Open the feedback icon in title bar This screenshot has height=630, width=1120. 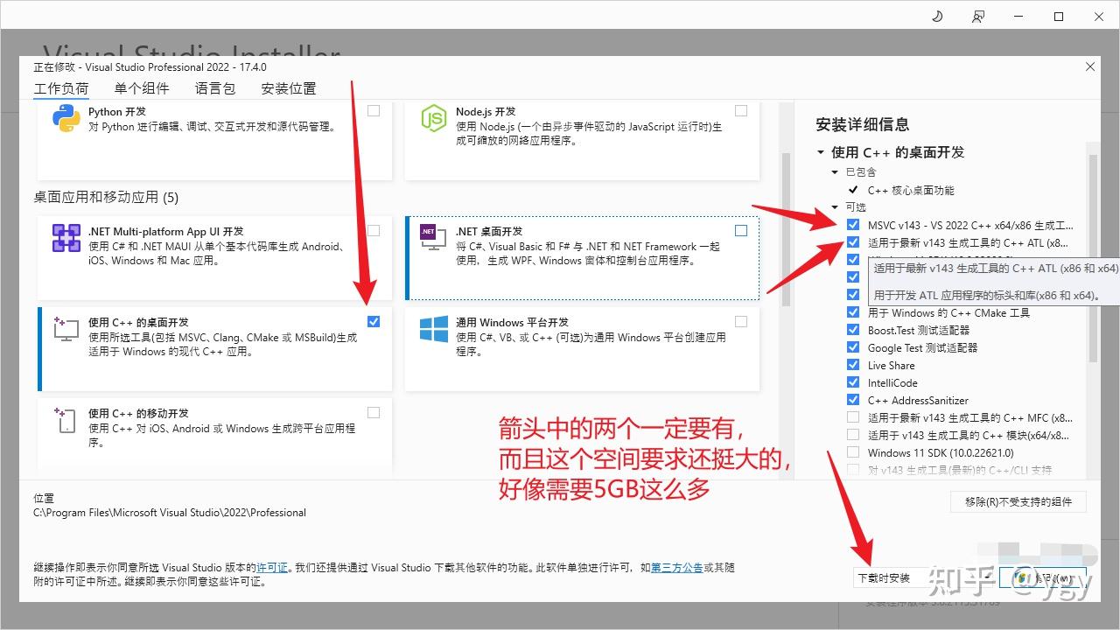(x=978, y=17)
